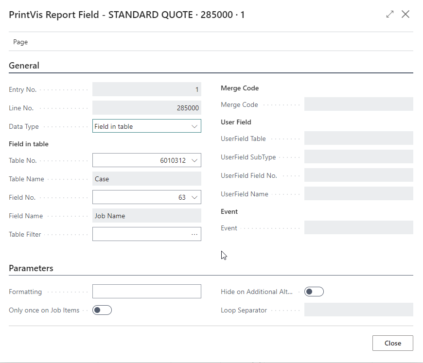The image size is (423, 363).
Task: Expand the Field No. lookup arrow
Action: click(194, 197)
